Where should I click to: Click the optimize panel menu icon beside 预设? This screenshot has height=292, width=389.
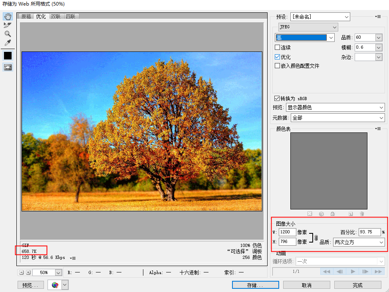(x=378, y=16)
